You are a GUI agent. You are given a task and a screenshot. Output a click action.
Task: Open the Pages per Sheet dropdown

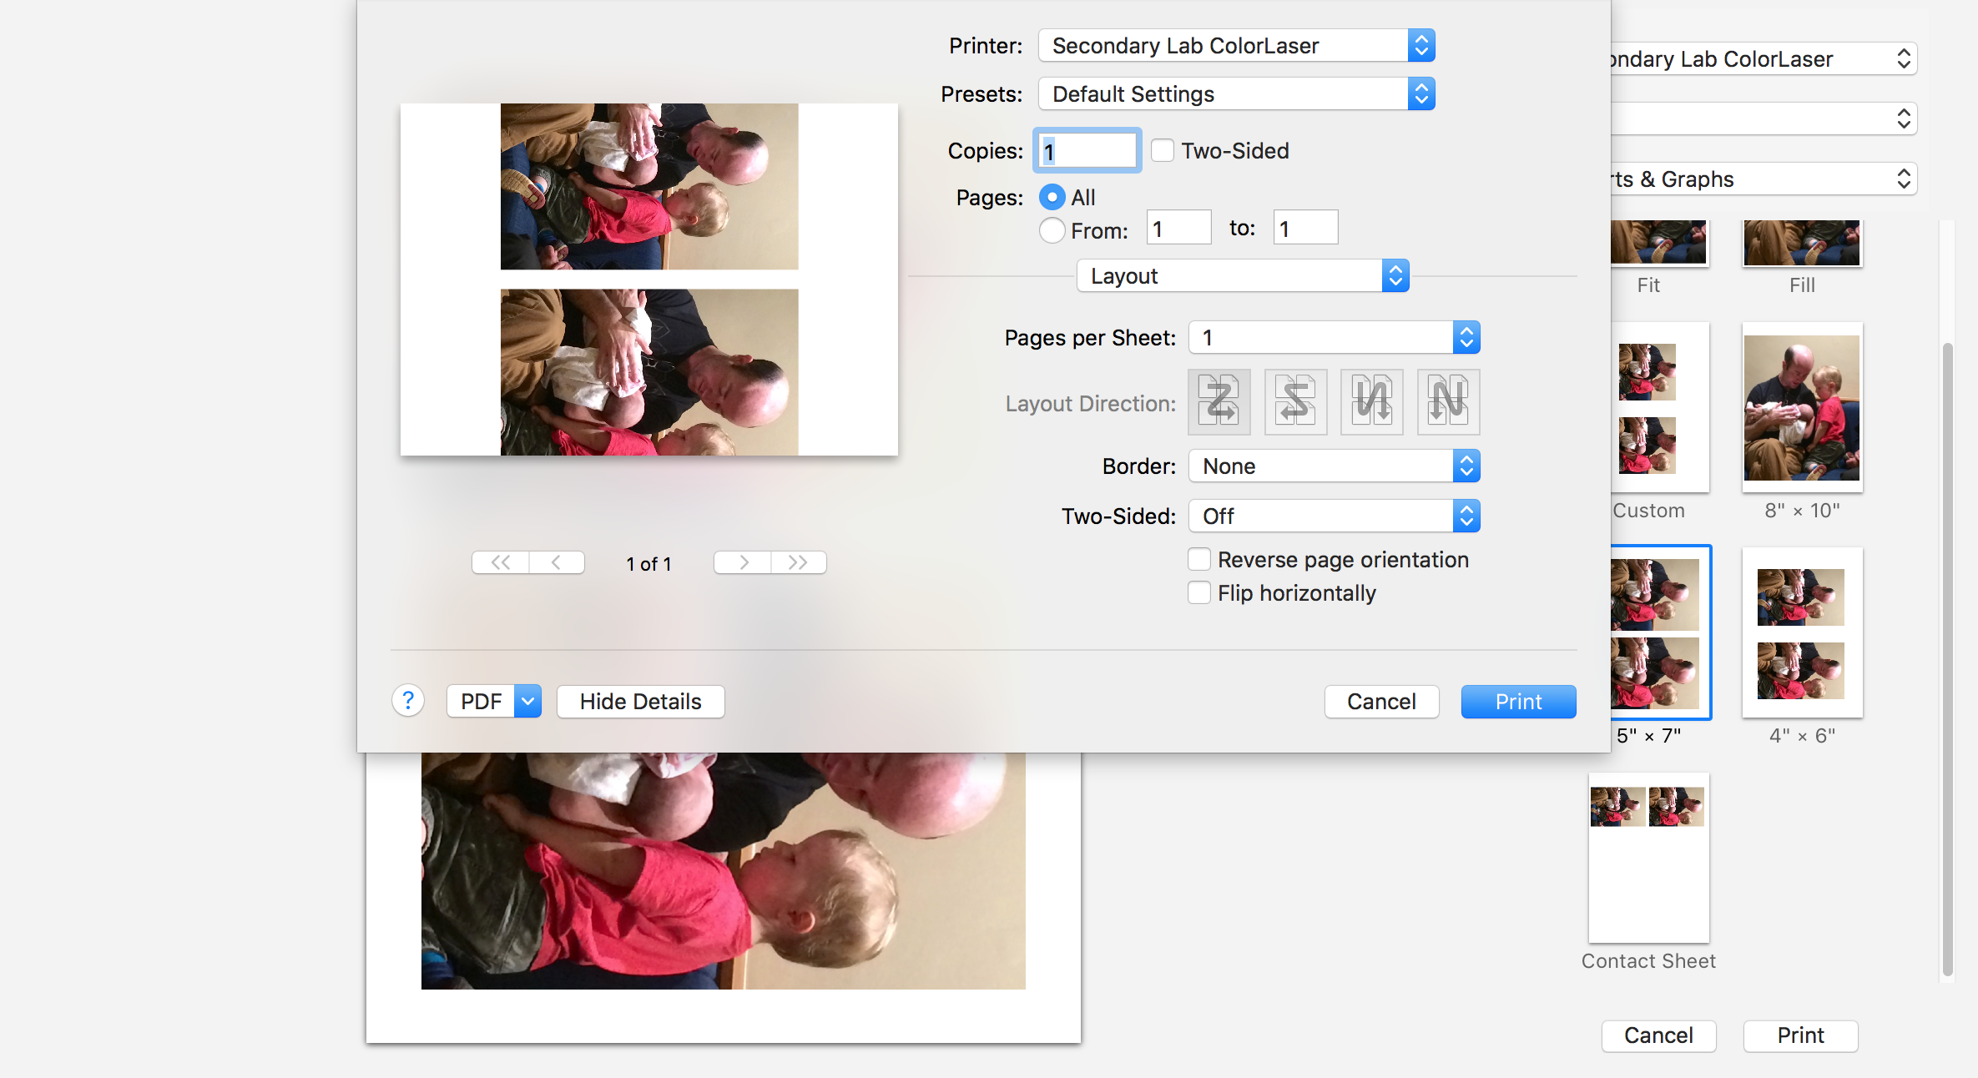click(x=1334, y=337)
